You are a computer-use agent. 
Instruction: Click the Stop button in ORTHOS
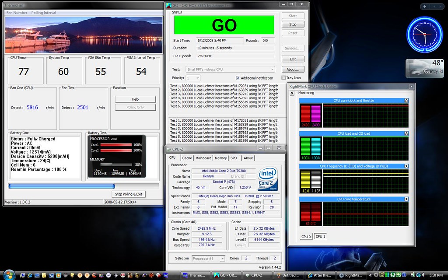click(x=293, y=24)
